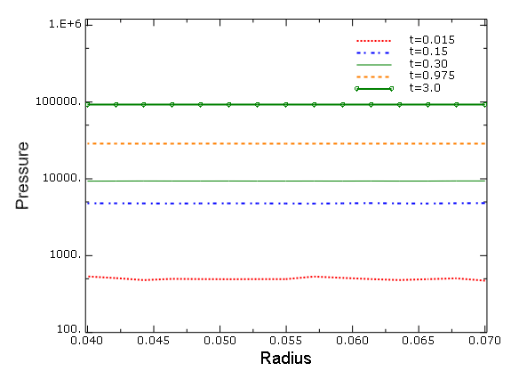Click the 100000. y-axis tick label
Viewport: 519px width, 379px height.
[59, 101]
